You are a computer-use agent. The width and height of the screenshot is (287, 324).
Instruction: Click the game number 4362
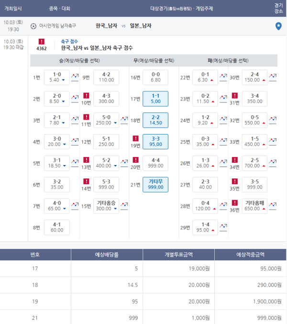(x=42, y=48)
